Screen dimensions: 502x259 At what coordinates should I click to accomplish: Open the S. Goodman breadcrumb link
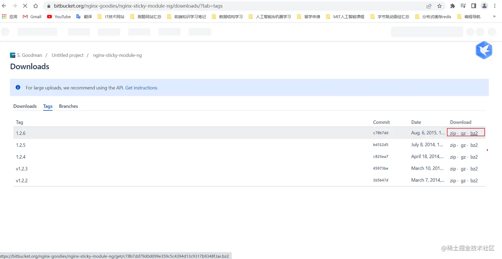click(30, 55)
